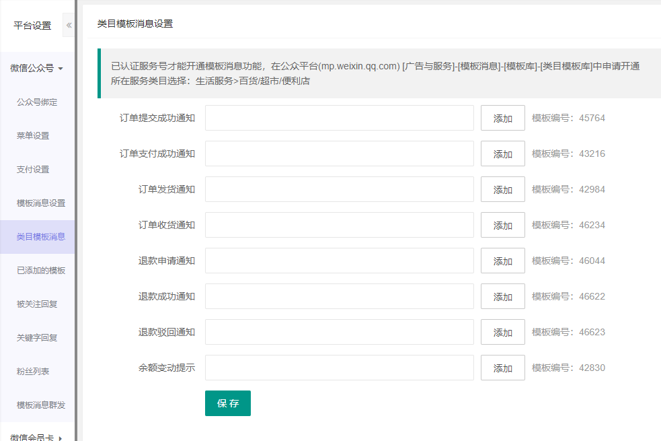Open 粉丝列表 in the sidebar
This screenshot has height=441, width=661.
pos(33,372)
